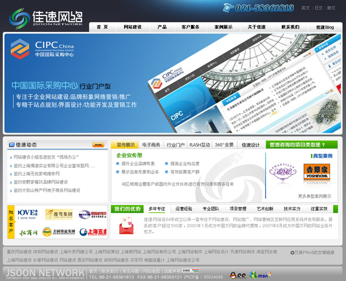Viewport: 346px width, 281px height.
Task: Click the 松青网 client logo
Action: coord(28,232)
